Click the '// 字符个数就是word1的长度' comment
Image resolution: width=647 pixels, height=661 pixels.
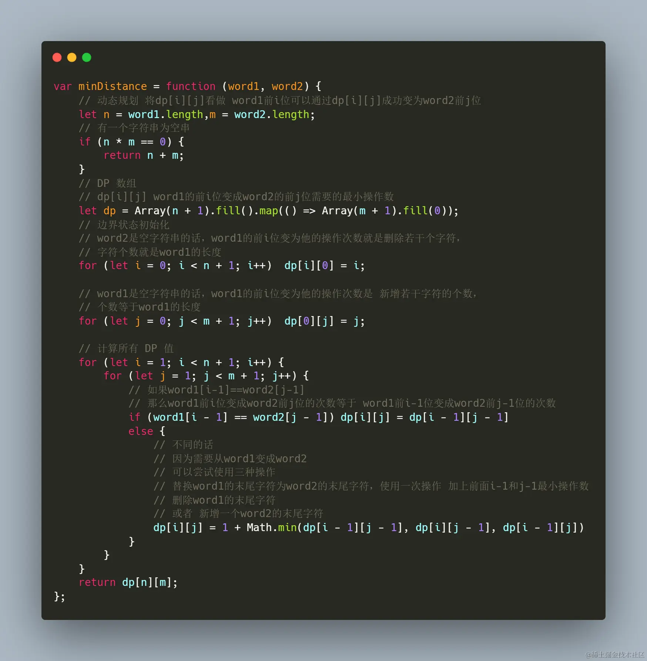click(x=150, y=252)
